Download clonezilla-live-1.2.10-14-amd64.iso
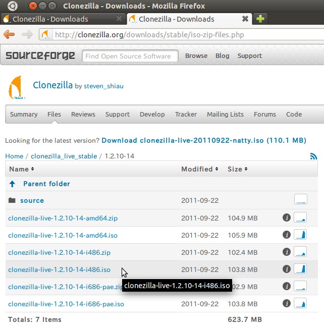Screen dimensions: 324x329 (x=63, y=236)
